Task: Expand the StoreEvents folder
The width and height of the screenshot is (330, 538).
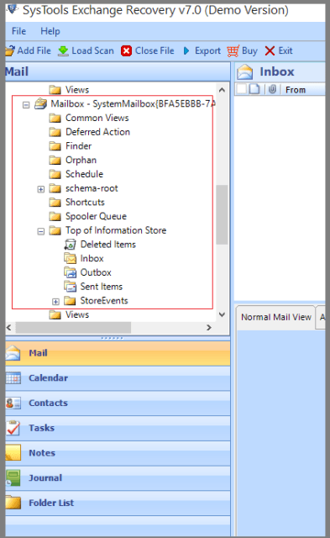Action: click(x=55, y=302)
